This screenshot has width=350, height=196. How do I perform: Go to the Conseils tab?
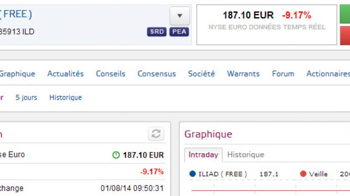(x=110, y=74)
